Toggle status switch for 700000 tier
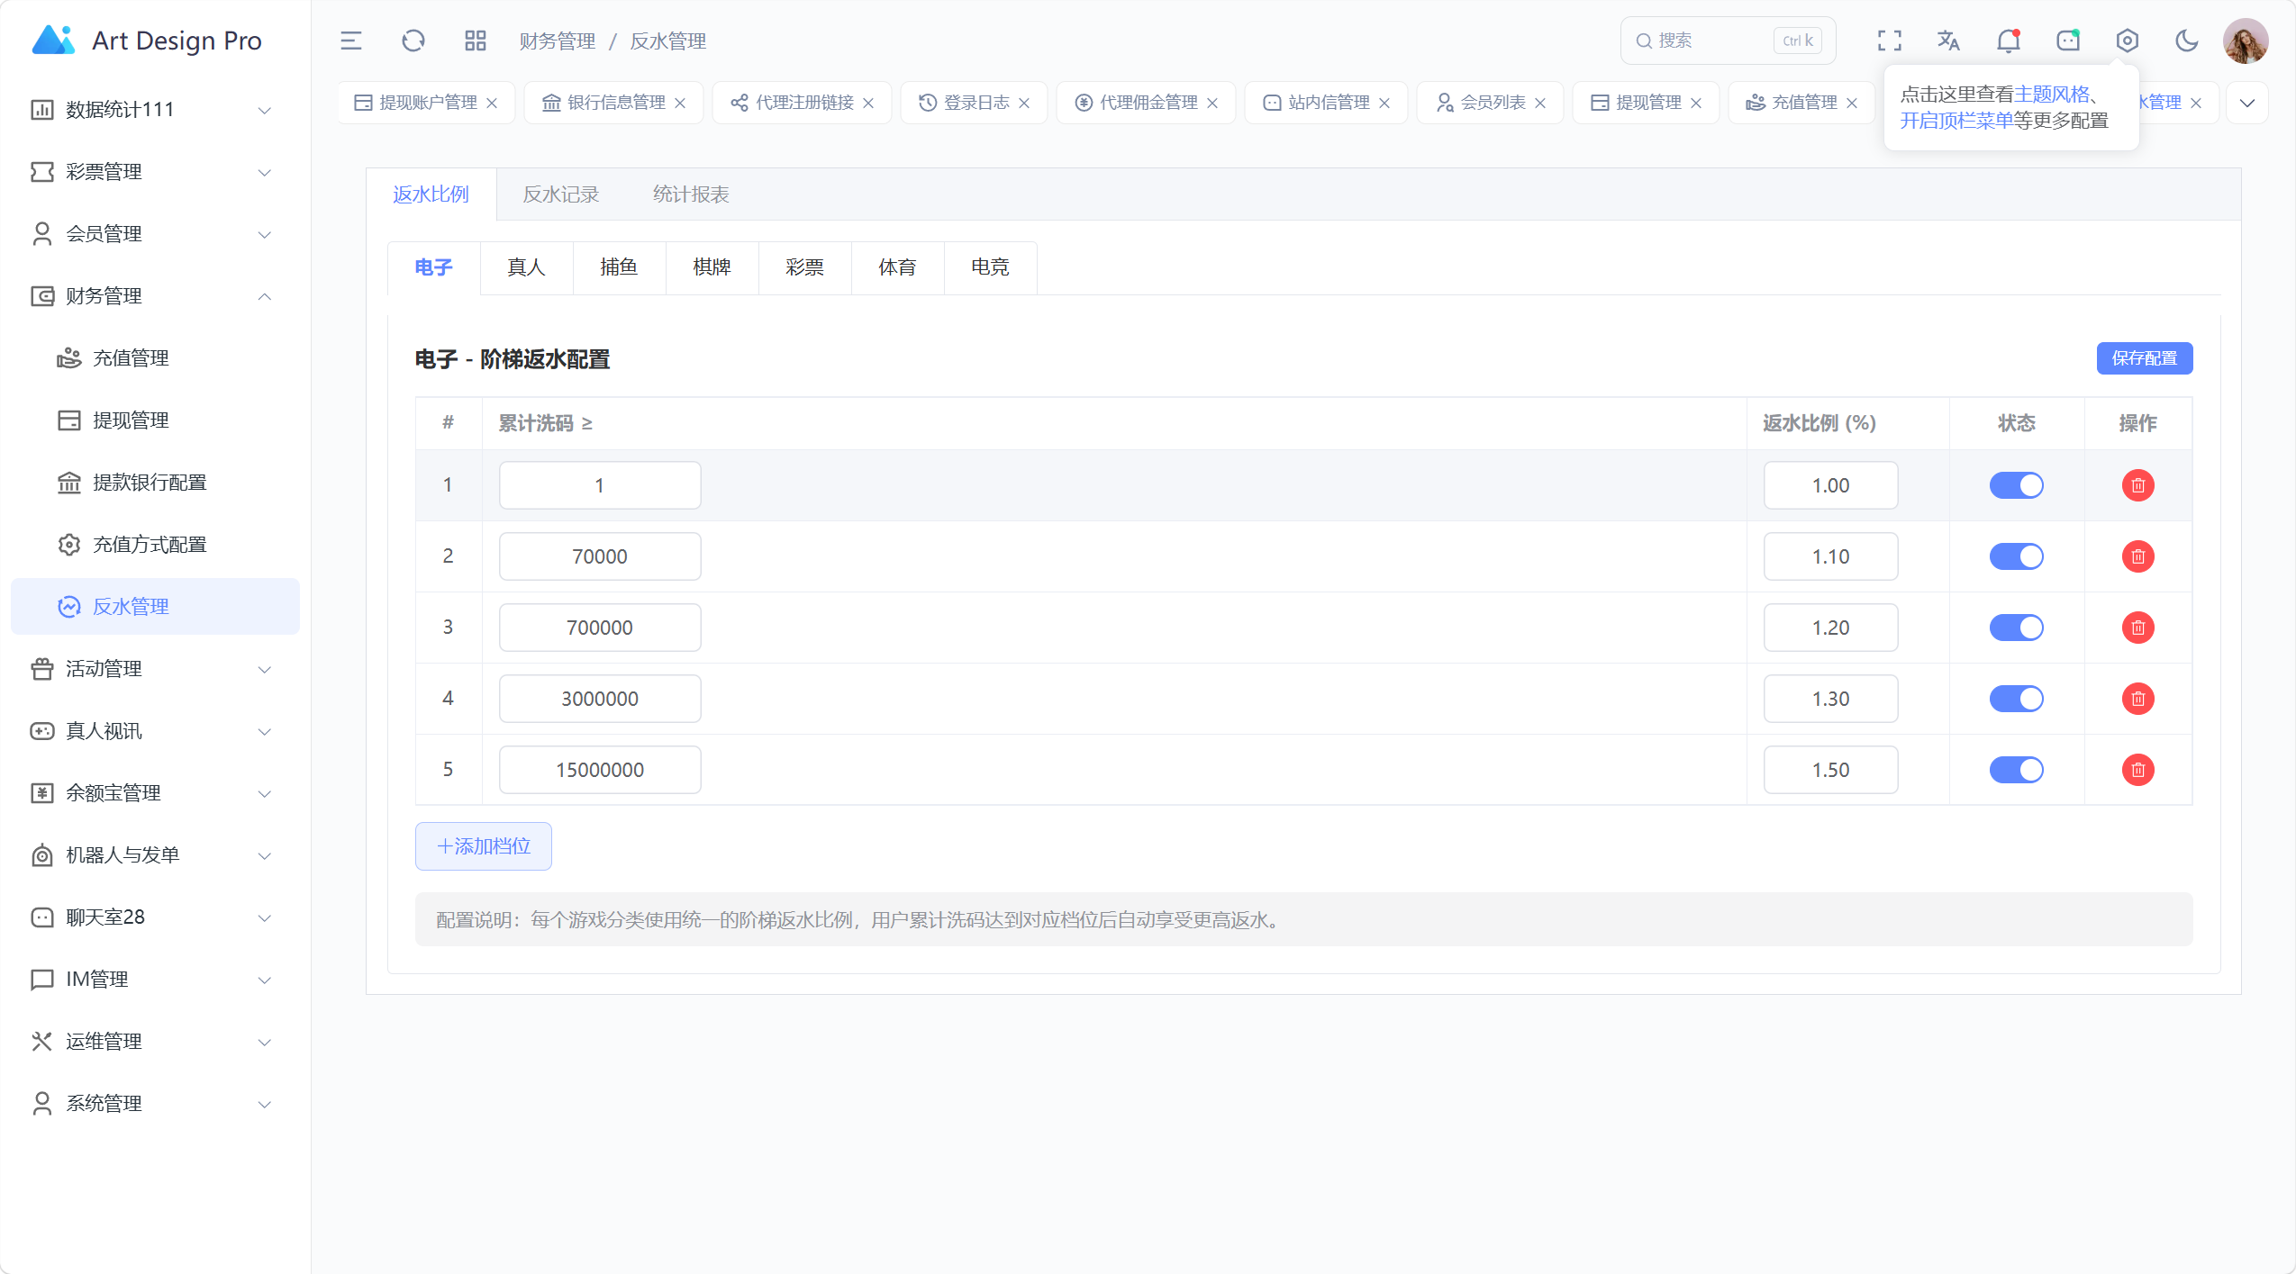The width and height of the screenshot is (2296, 1274). click(2016, 628)
